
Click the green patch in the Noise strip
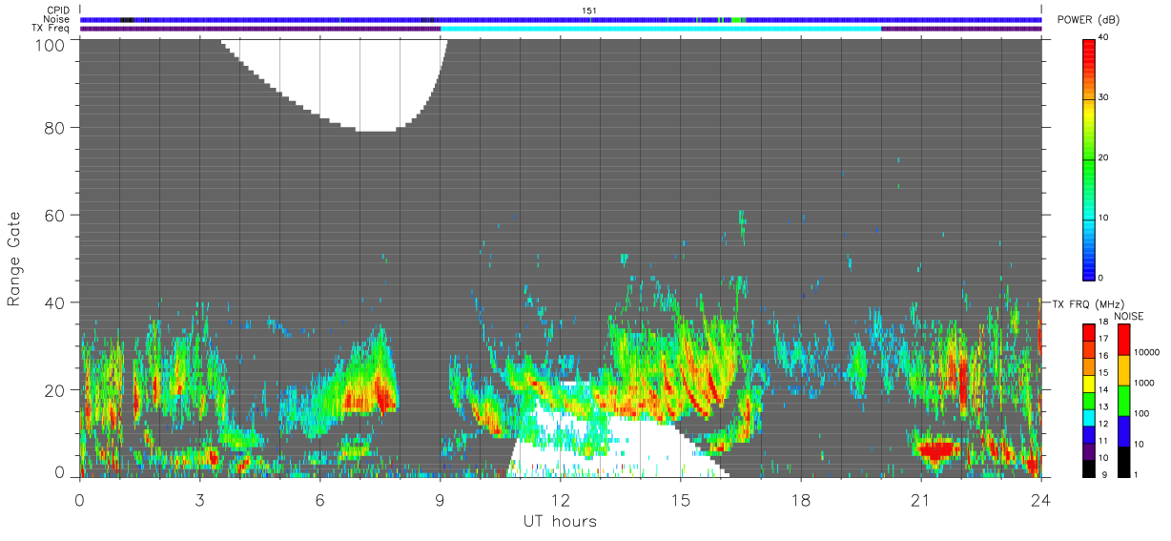[x=739, y=19]
